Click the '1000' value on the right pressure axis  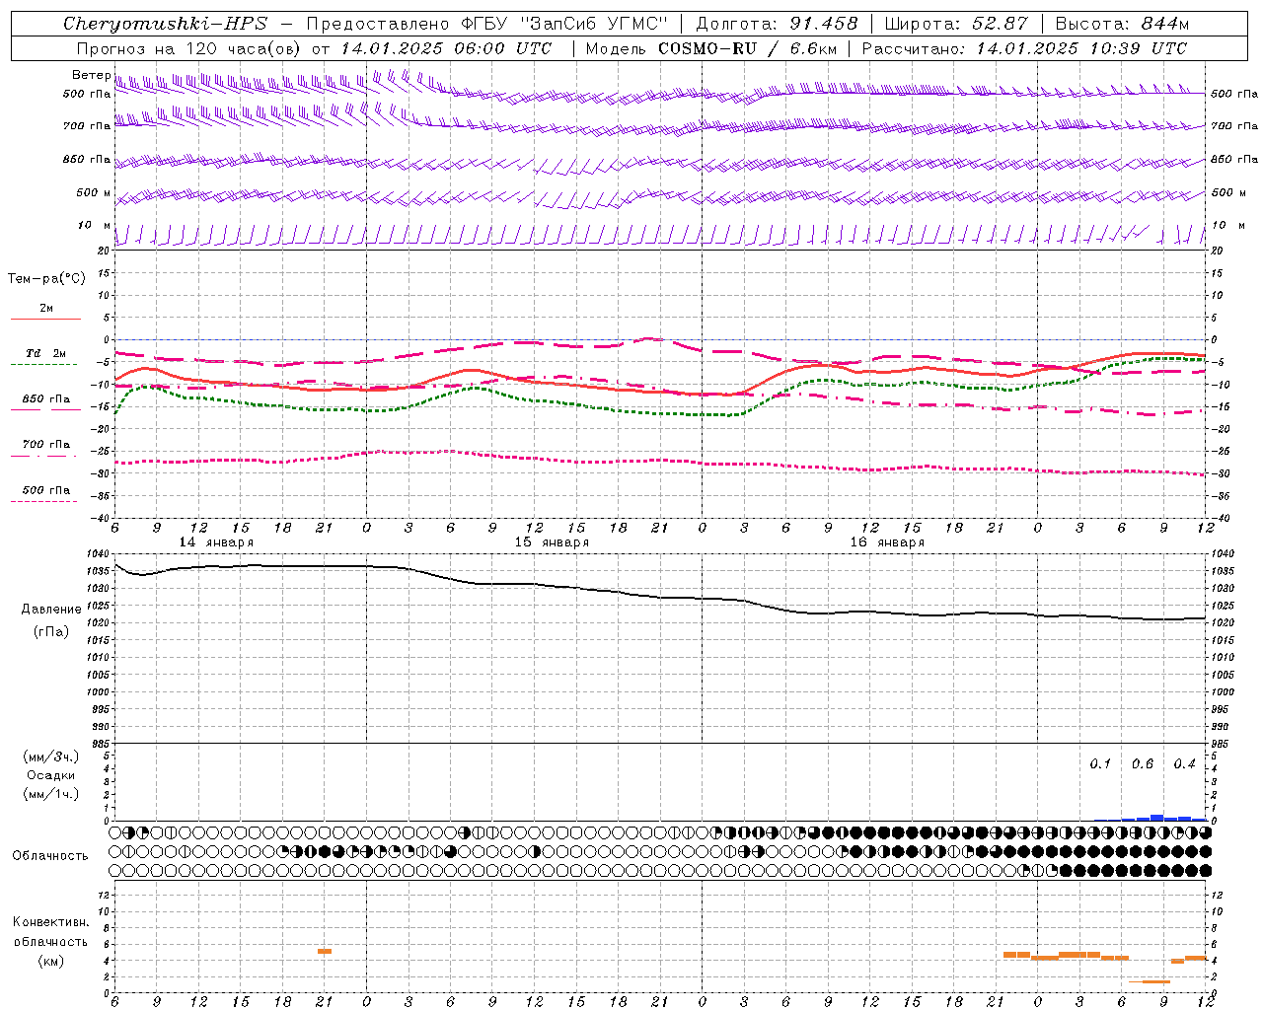pyautogui.click(x=1222, y=692)
